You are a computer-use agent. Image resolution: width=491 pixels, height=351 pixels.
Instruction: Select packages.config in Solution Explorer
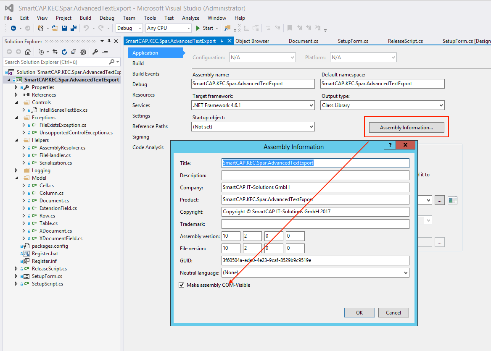click(x=50, y=246)
